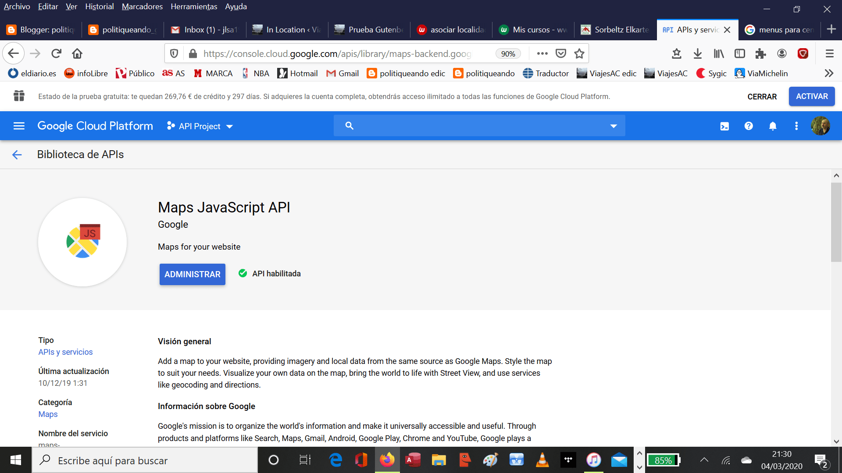Click CERRAR on the trial banner

[762, 97]
